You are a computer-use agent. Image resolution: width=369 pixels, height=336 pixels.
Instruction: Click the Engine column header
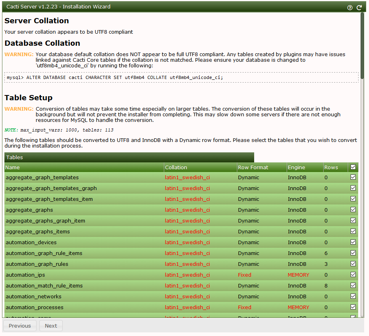coord(305,167)
